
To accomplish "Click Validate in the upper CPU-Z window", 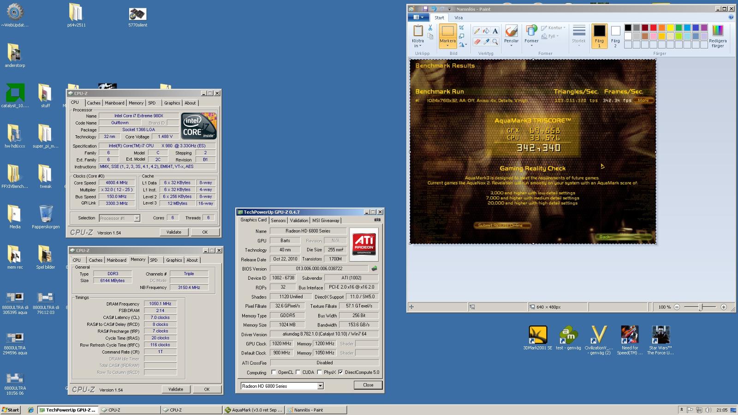I will [174, 232].
